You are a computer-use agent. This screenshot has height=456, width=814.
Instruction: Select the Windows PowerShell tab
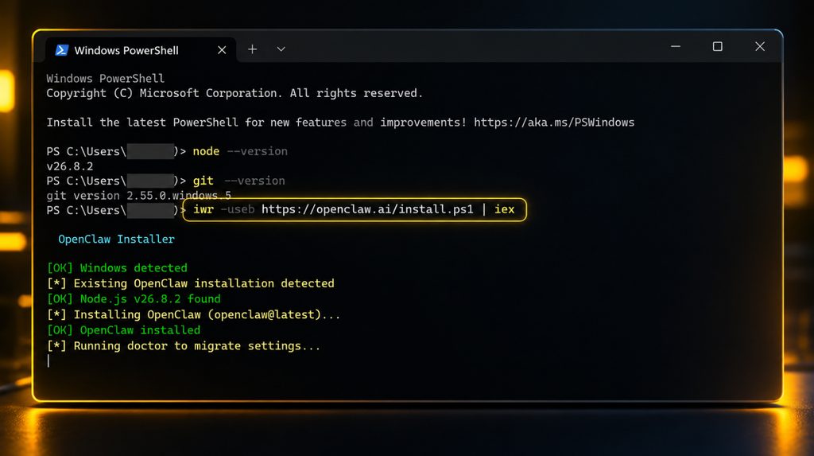pos(140,50)
